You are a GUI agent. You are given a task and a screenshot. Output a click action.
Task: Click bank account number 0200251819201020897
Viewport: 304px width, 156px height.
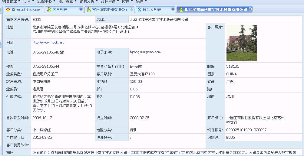(x=246, y=130)
